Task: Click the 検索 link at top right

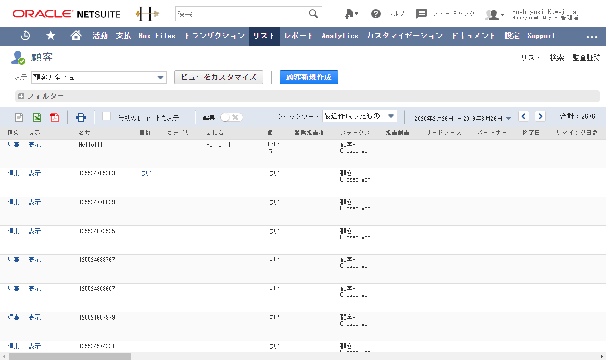Action: point(557,58)
